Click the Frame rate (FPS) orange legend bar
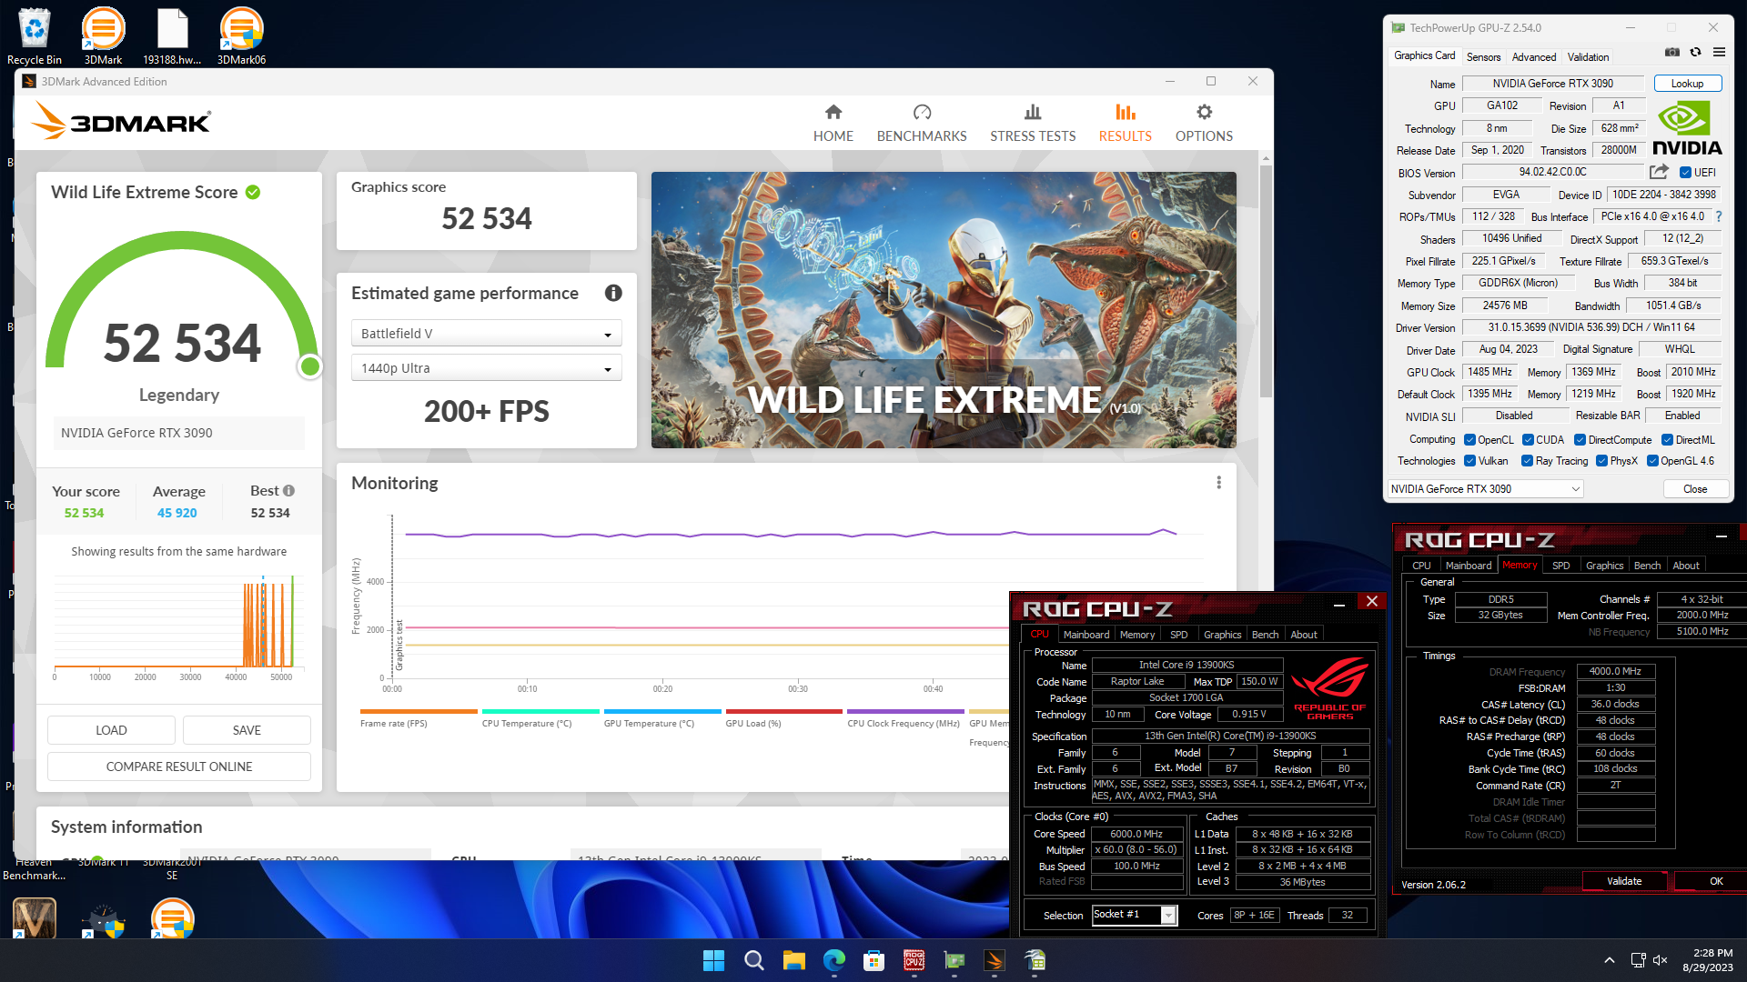This screenshot has width=1747, height=982. point(419,711)
